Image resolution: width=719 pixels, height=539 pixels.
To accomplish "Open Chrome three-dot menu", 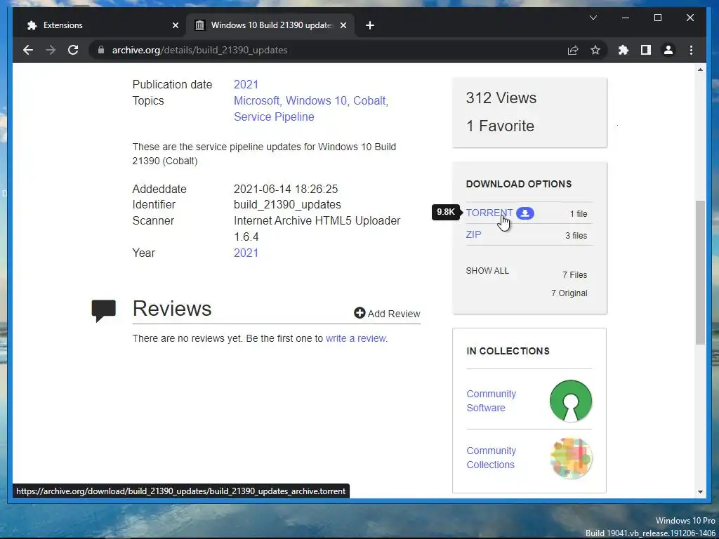I will 691,50.
